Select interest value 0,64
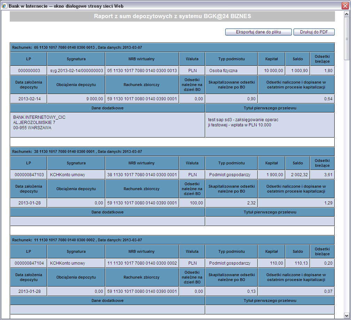This screenshot has width=351, height=320. 328,99
